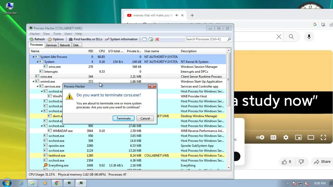Screen dimensions: 333x187
Task: Collapse the System process tree node
Action: [x=37, y=62]
